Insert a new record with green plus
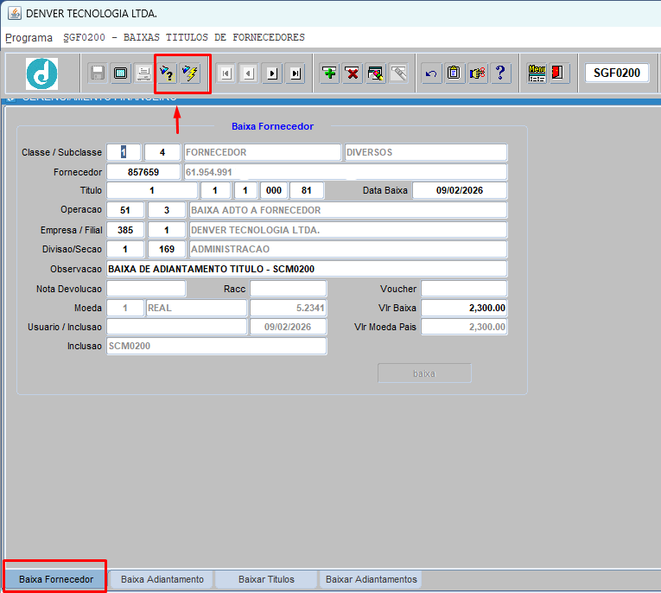 (329, 73)
